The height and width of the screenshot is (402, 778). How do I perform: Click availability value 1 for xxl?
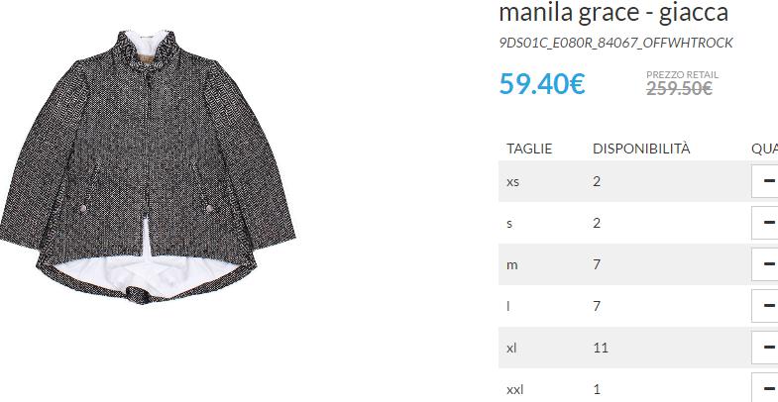pos(597,389)
